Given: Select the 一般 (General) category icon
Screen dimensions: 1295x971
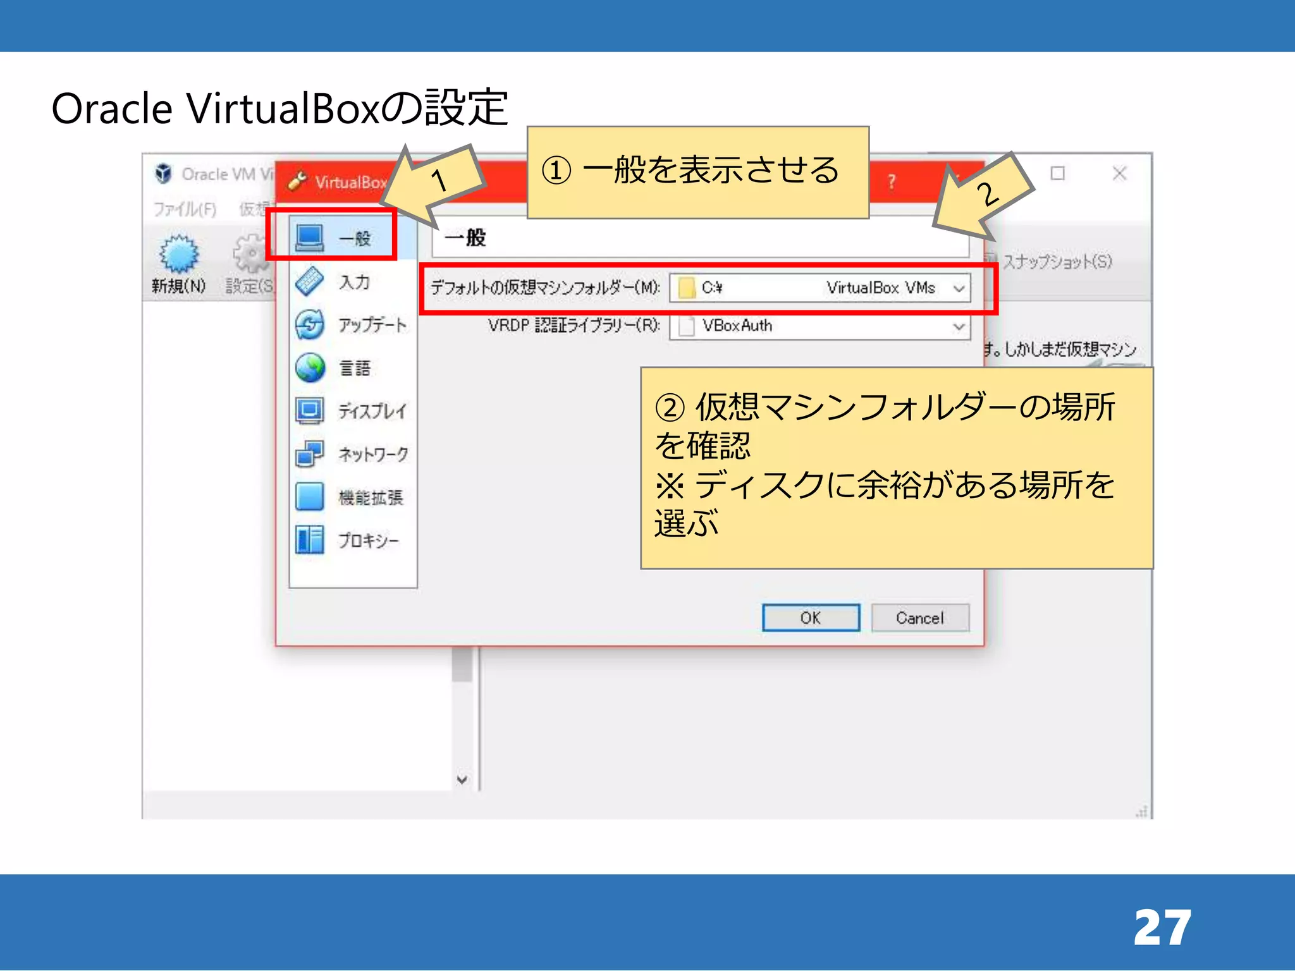Looking at the screenshot, I should [310, 238].
